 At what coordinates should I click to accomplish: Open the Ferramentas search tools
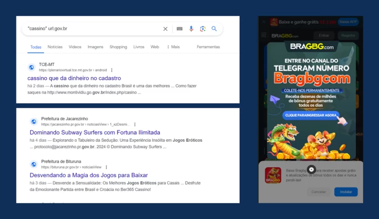click(x=208, y=47)
